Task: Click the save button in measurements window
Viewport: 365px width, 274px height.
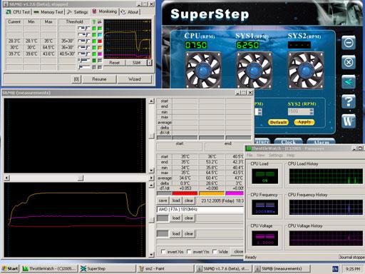Action: pos(163,201)
